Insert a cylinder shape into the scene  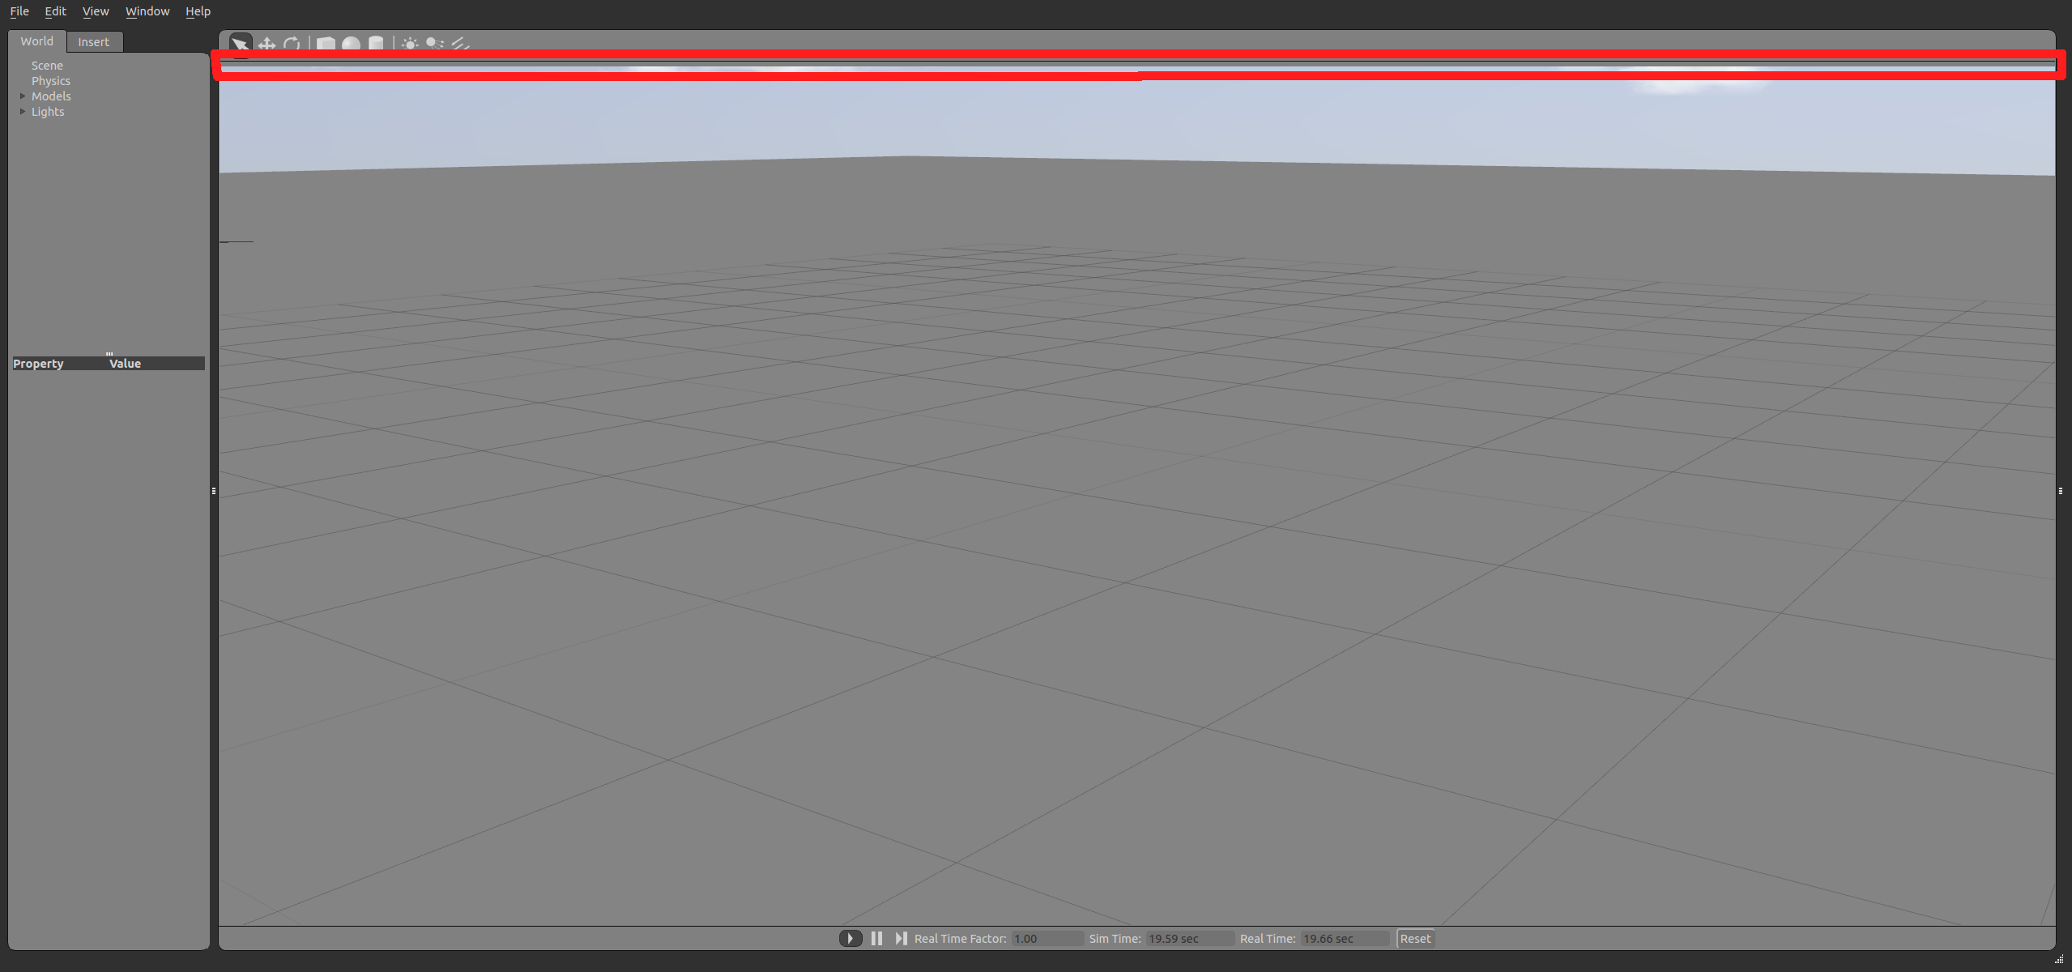376,44
